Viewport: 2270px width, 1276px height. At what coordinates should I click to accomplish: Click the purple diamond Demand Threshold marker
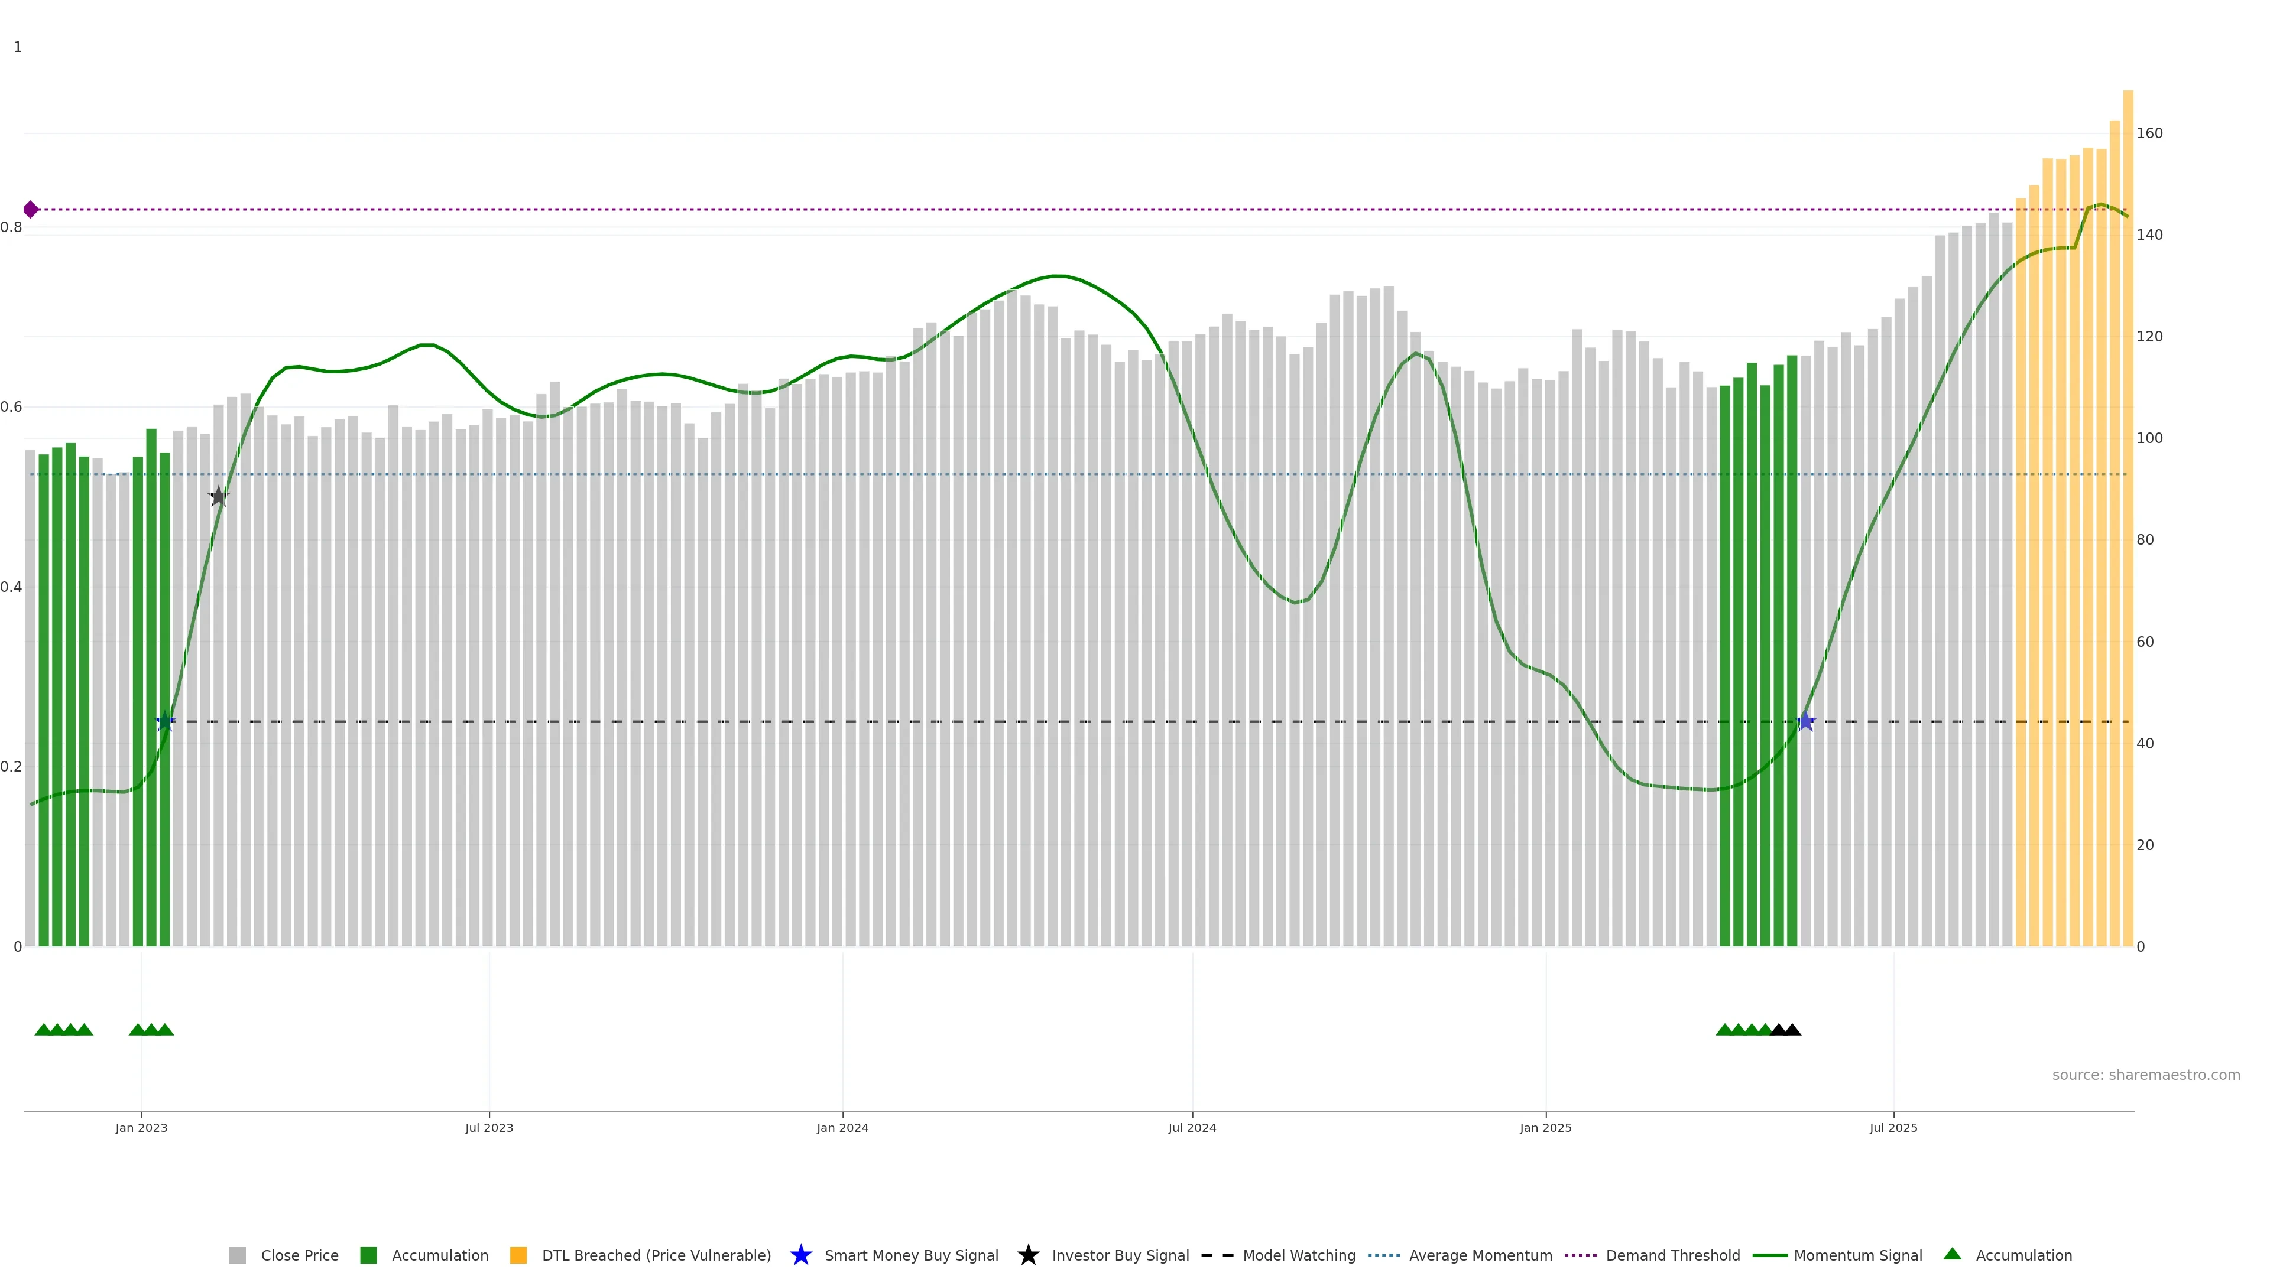(31, 210)
